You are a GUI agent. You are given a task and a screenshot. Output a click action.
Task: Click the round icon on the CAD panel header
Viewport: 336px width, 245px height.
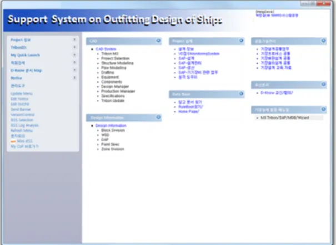(158, 40)
